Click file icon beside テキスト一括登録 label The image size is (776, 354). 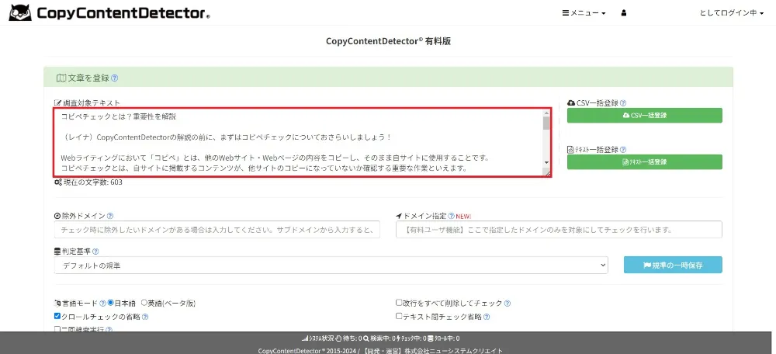click(x=570, y=150)
